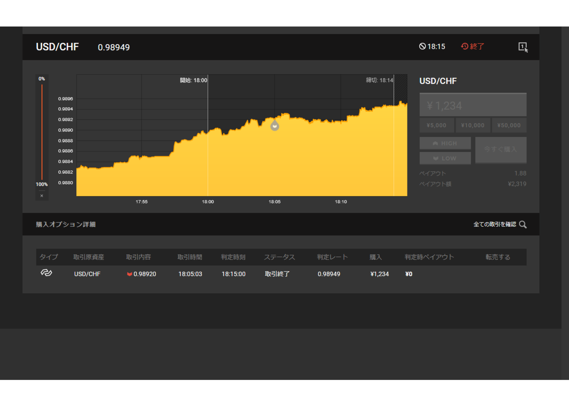Image resolution: width=569 pixels, height=406 pixels.
Task: Select the LOW option button
Action: coord(445,158)
